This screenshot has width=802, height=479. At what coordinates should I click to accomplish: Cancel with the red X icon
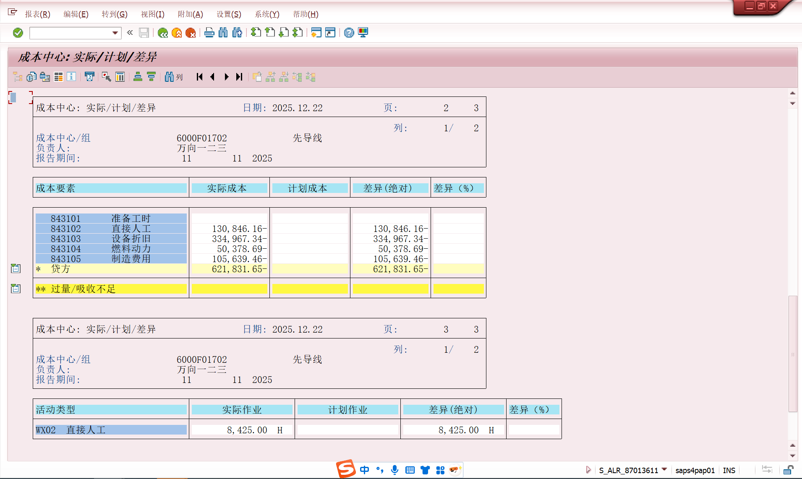[191, 33]
